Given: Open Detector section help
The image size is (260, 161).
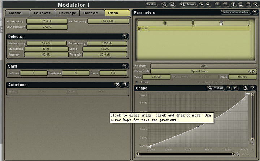Looking at the screenshot, I should click(125, 36).
